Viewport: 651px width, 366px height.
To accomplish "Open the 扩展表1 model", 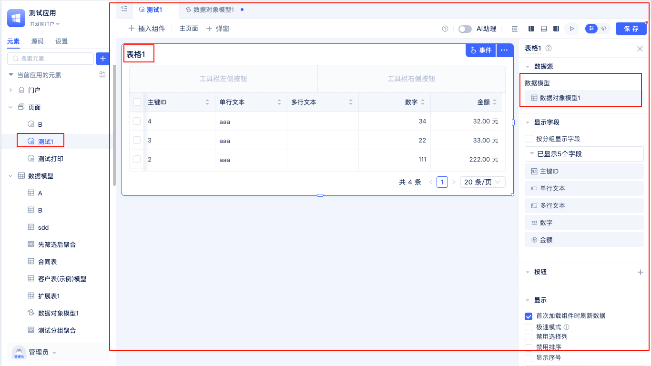I will tap(49, 296).
